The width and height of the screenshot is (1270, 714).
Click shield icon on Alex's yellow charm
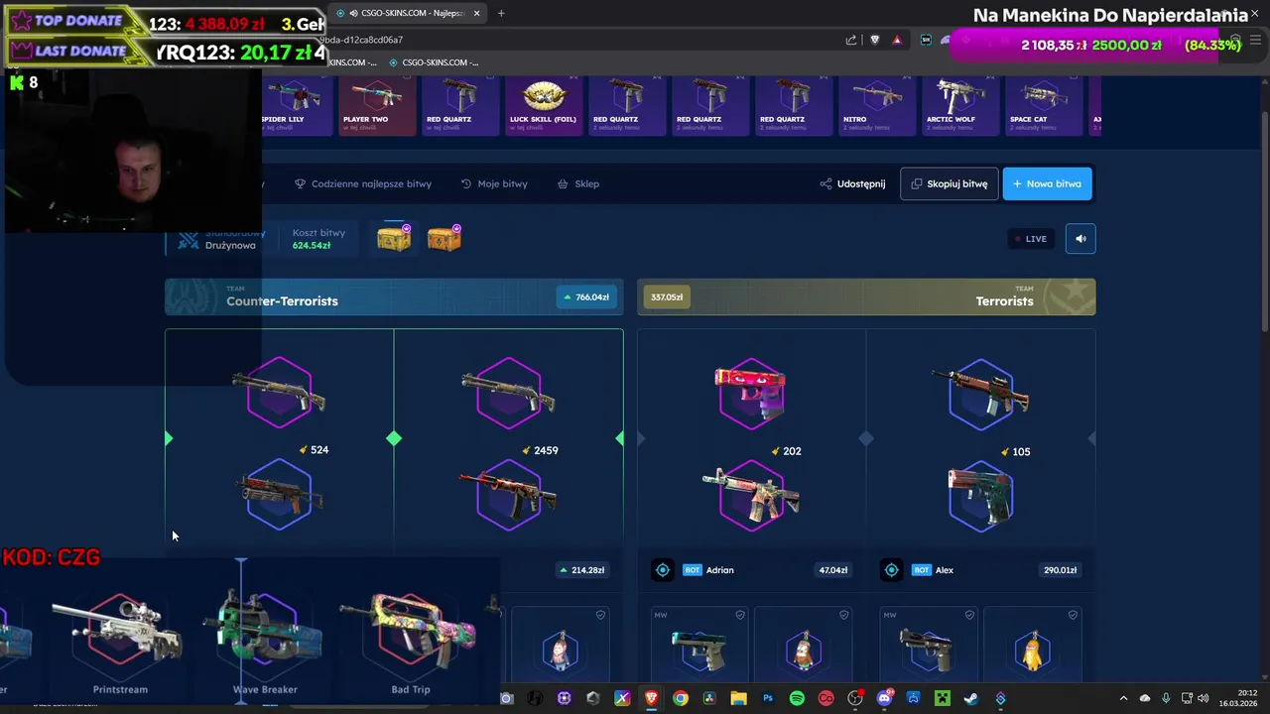click(x=1073, y=615)
